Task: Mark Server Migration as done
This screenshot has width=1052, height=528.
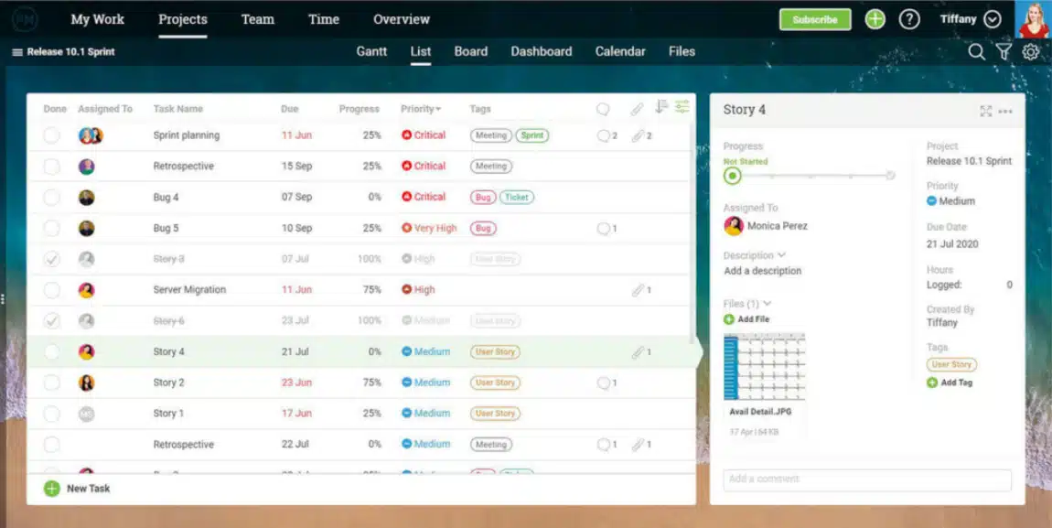Action: (51, 290)
